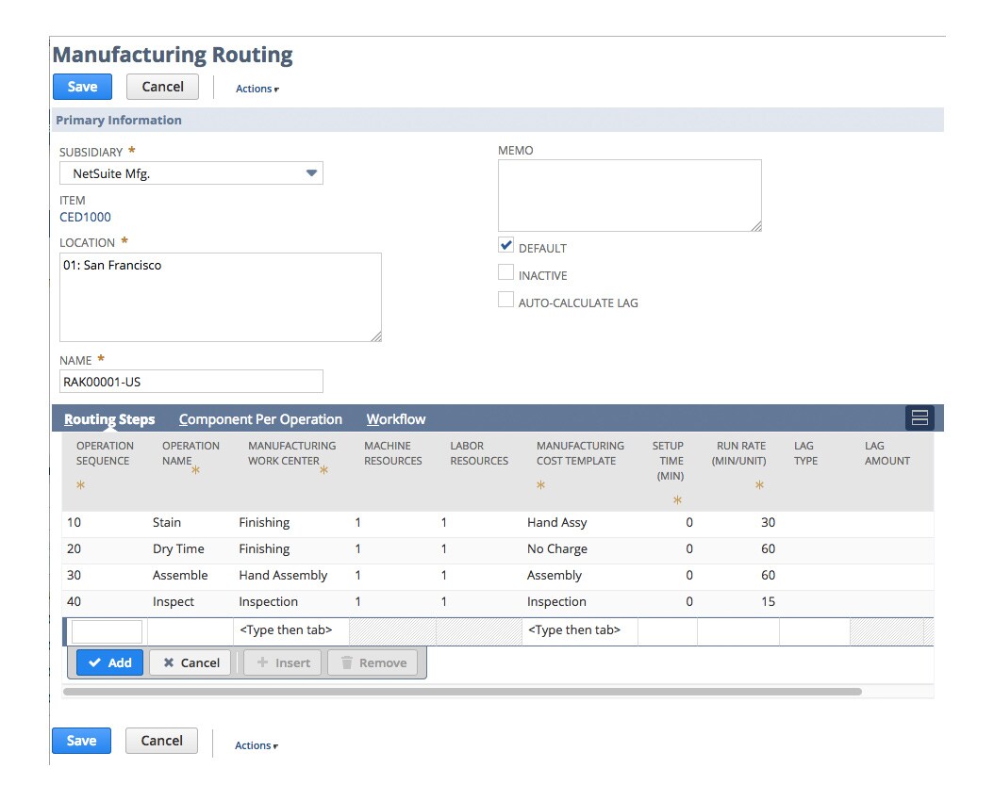This screenshot has height=801, width=994.
Task: Click the Location box resize handle
Action: [x=376, y=336]
